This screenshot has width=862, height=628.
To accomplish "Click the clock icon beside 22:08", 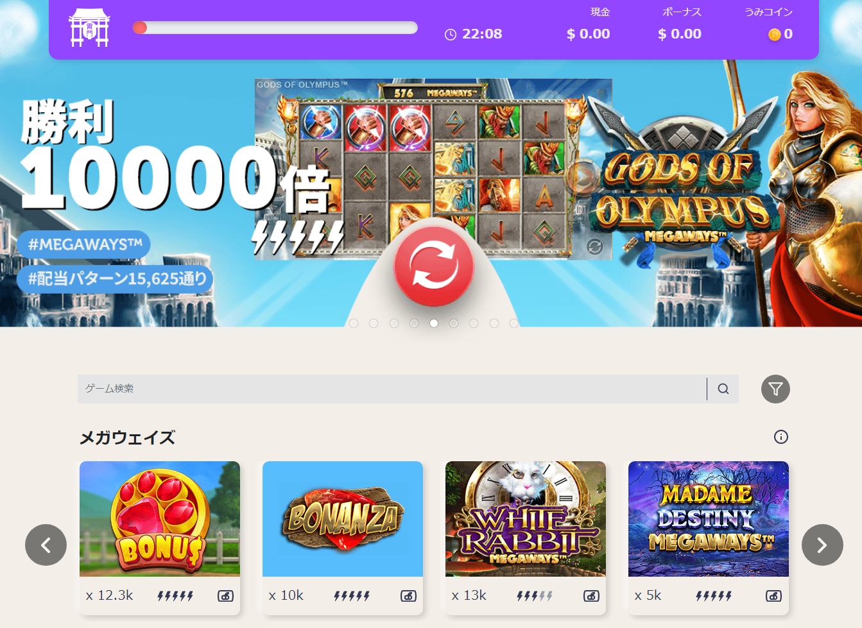I will (451, 35).
